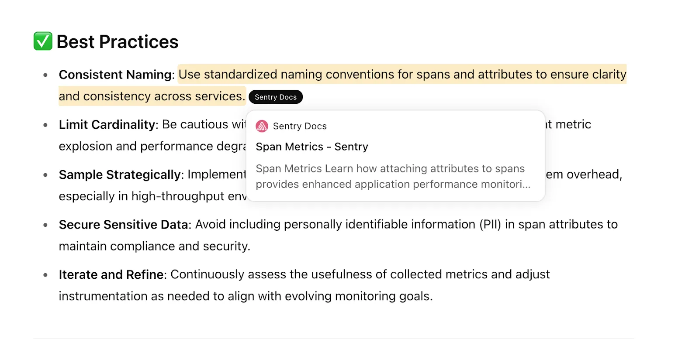Click the bold 'Iterate and Refine' label
The image size is (699, 339).
(x=111, y=274)
